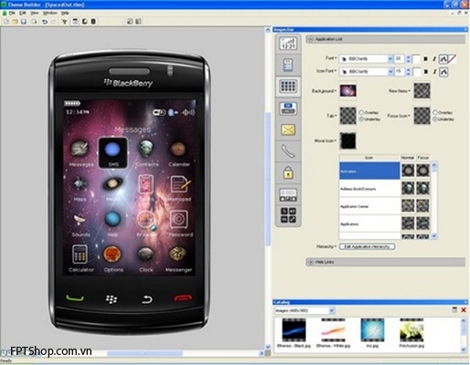Open the phone handset inspector icon
The width and height of the screenshot is (470, 365).
tap(288, 151)
